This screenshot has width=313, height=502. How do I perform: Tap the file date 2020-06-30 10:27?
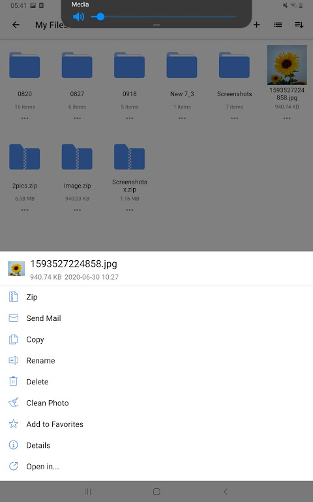click(91, 277)
